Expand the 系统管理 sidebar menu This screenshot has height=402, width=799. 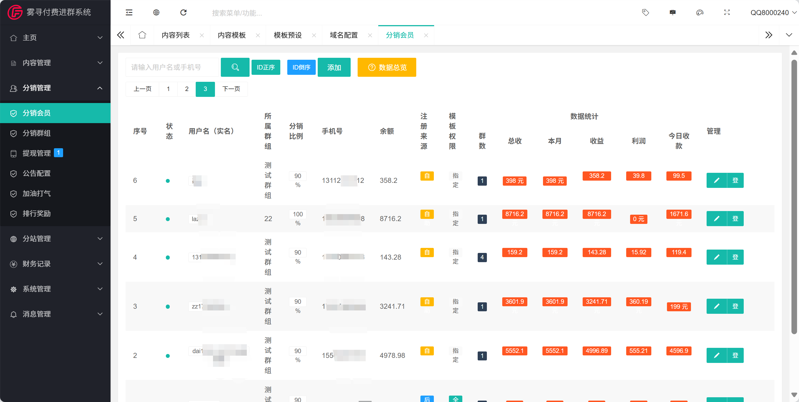click(x=55, y=289)
